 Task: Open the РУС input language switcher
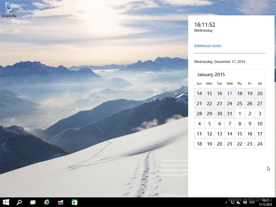point(252,202)
